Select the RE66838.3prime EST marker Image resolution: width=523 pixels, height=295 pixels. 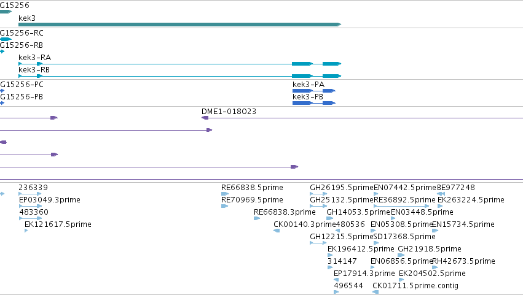(x=257, y=218)
